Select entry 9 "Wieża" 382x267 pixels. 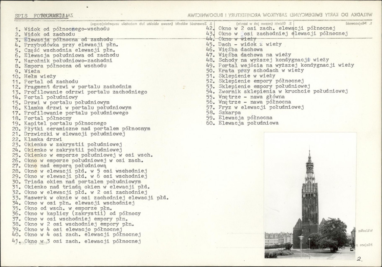point(32,71)
